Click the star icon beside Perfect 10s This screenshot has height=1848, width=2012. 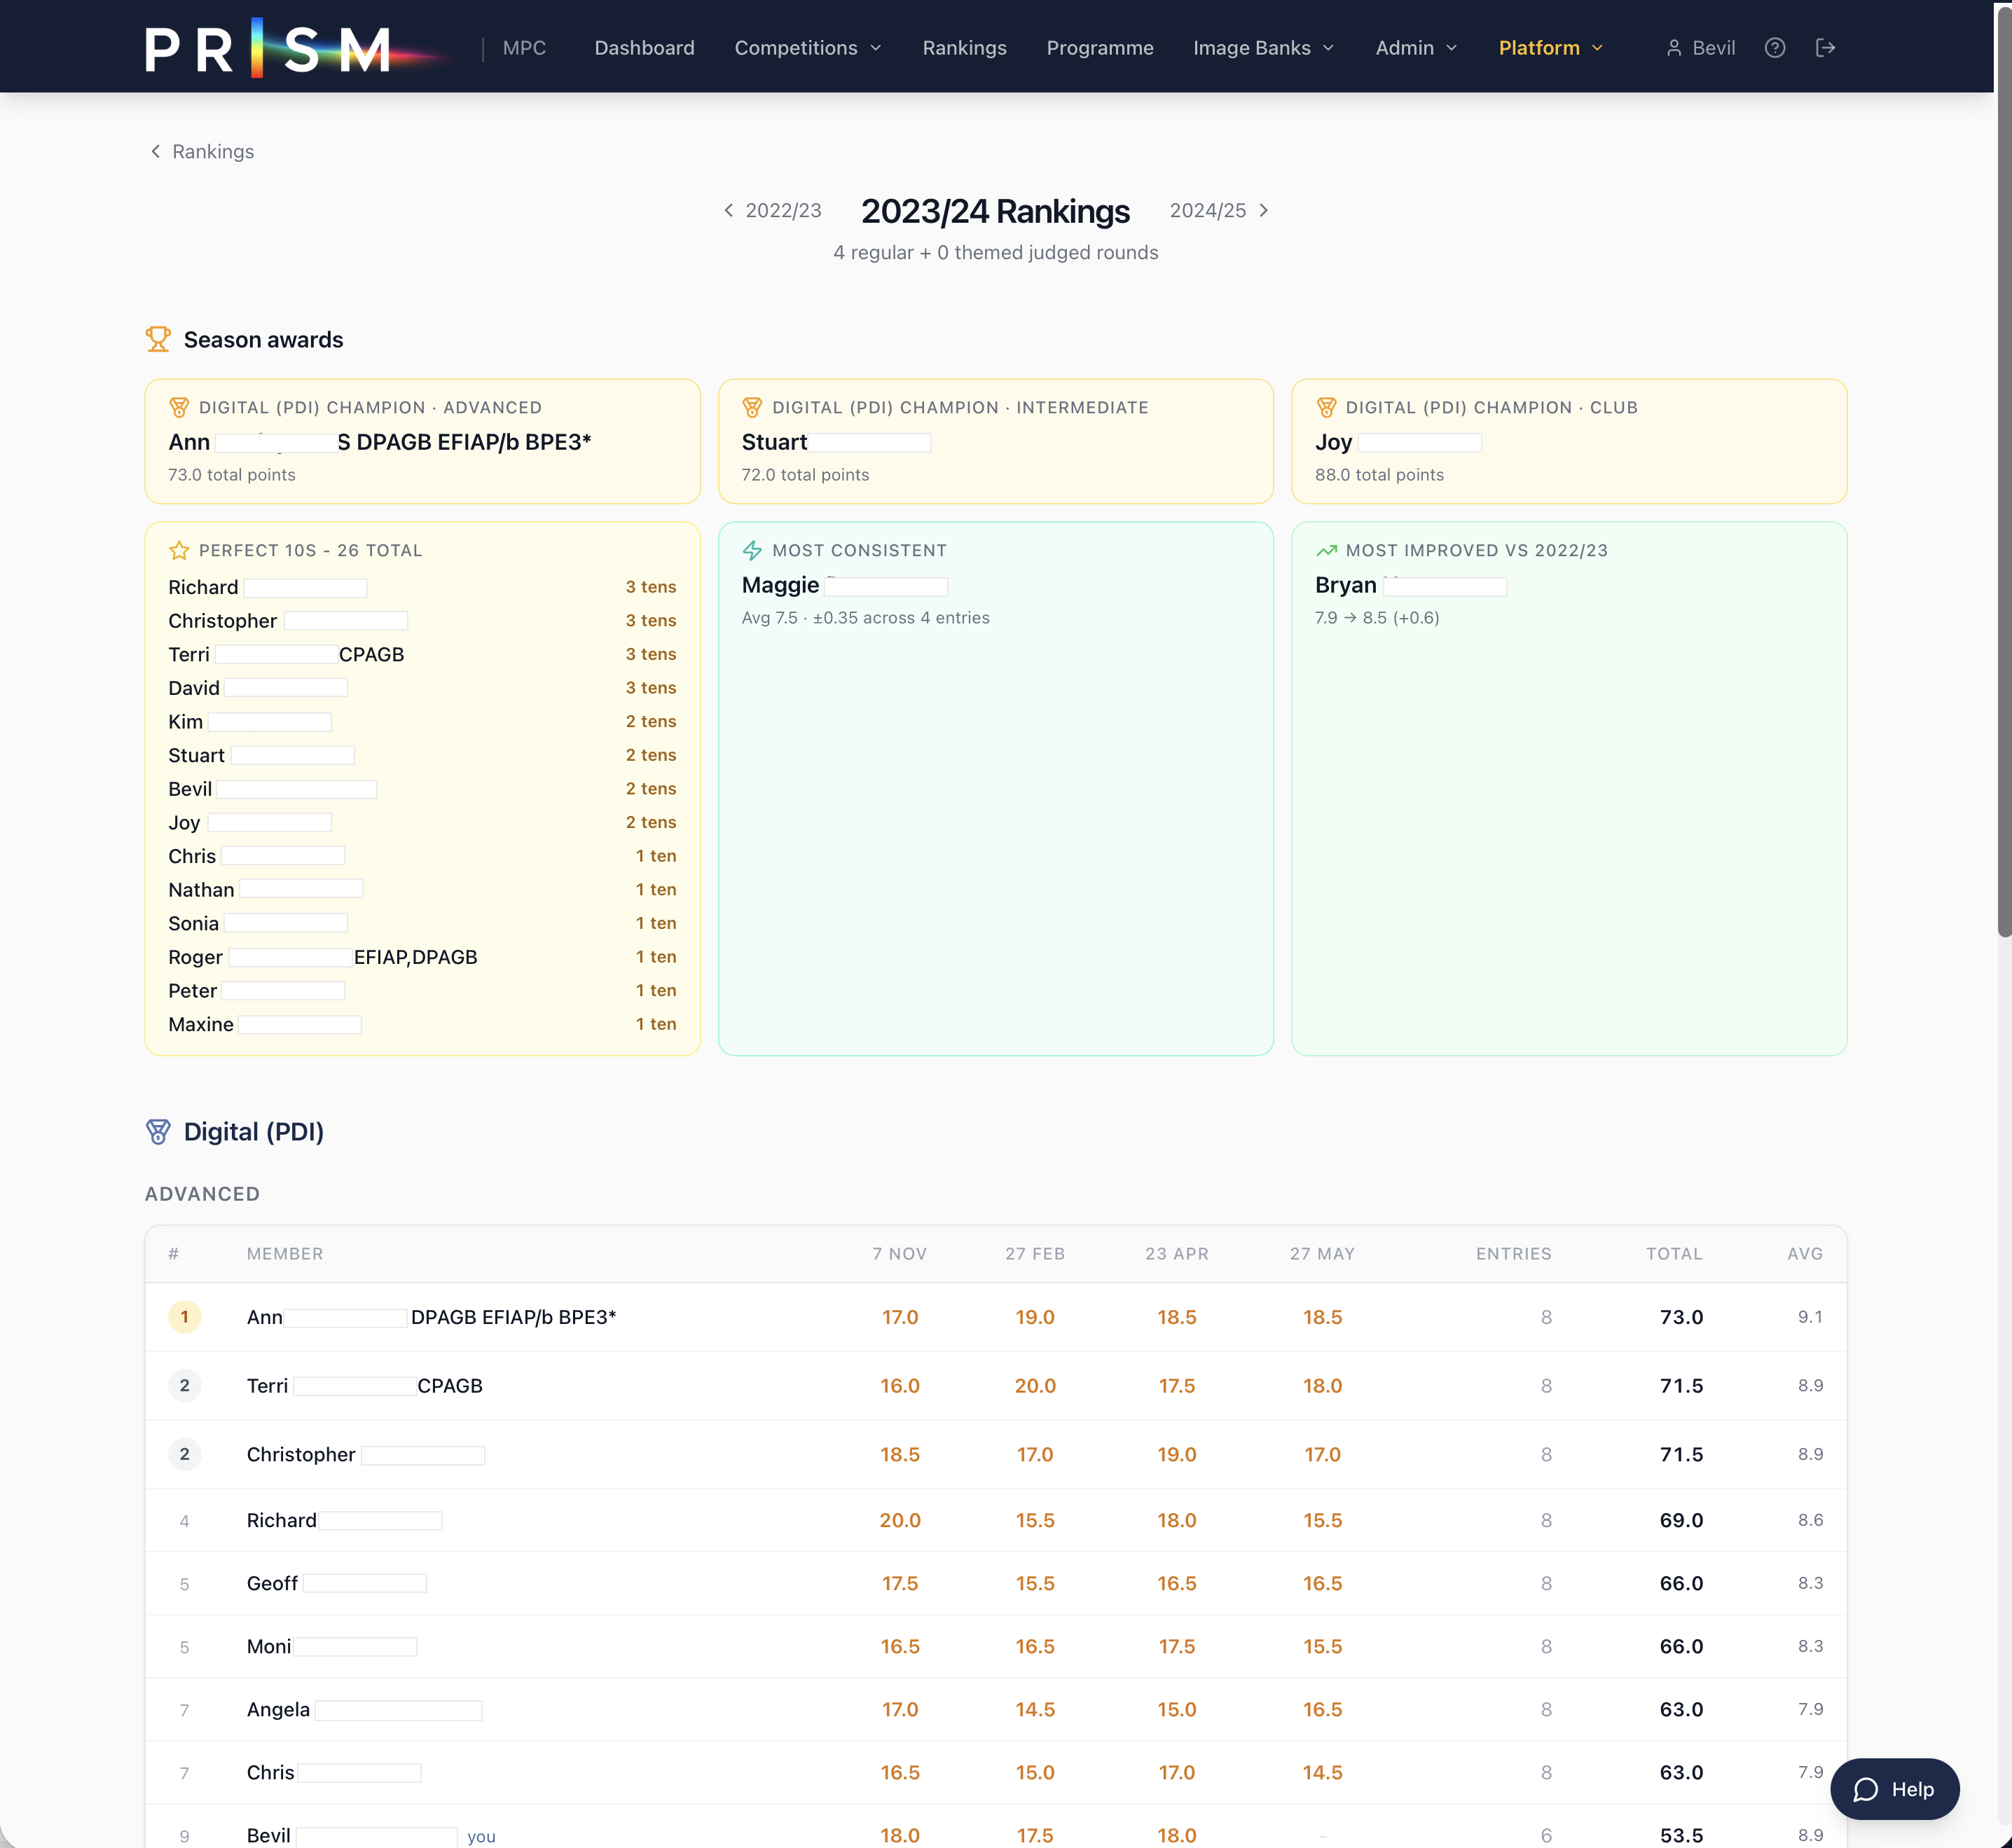tap(179, 551)
